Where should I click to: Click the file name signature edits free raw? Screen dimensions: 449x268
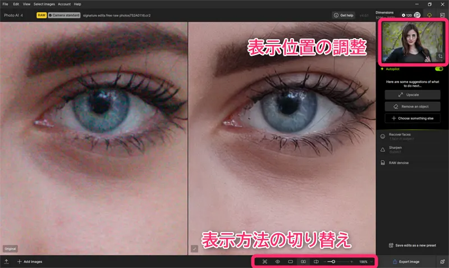coord(117,16)
